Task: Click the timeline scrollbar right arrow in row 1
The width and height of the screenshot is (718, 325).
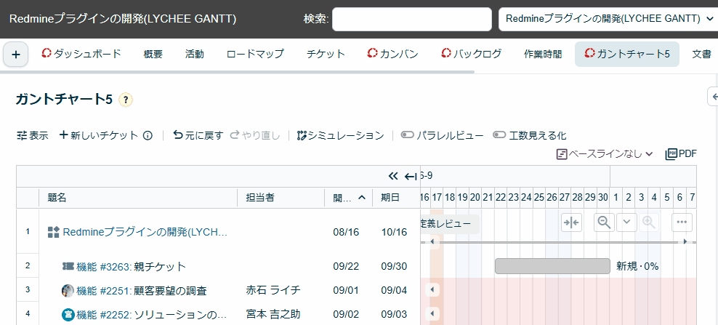Action: tap(685, 241)
